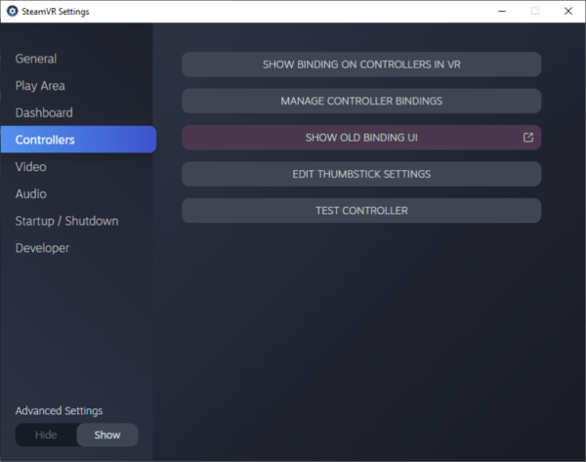Click the SteamVR logo icon in title bar
The width and height of the screenshot is (586, 462).
(13, 11)
